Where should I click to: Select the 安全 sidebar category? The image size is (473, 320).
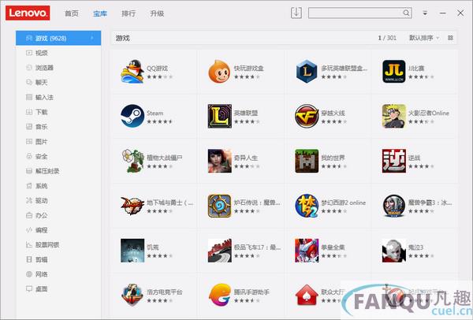(x=58, y=156)
